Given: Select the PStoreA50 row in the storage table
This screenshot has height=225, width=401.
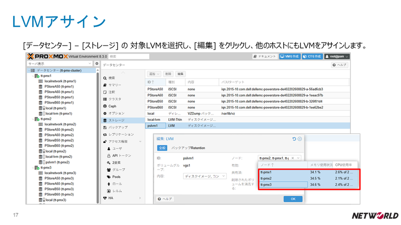Looking at the screenshot, I should pyautogui.click(x=248, y=89).
